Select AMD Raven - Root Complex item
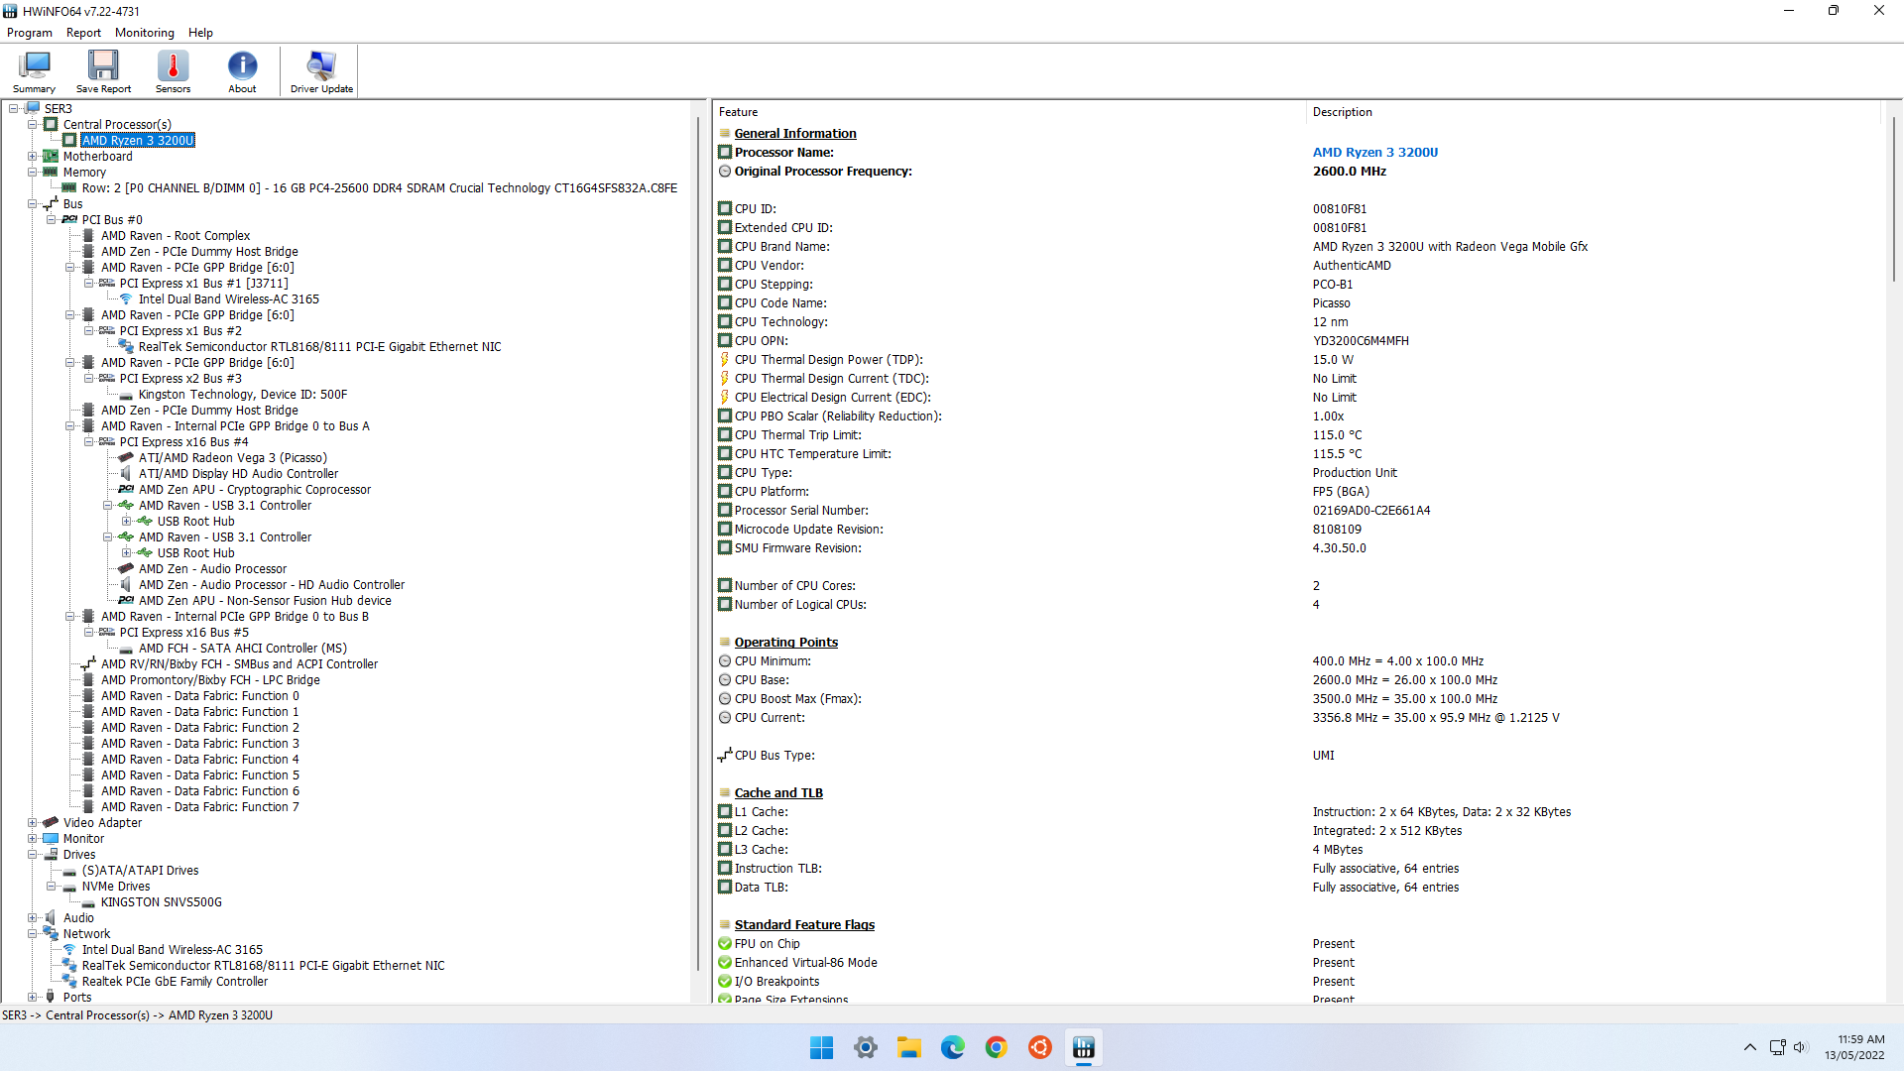The height and width of the screenshot is (1071, 1904). pyautogui.click(x=176, y=236)
